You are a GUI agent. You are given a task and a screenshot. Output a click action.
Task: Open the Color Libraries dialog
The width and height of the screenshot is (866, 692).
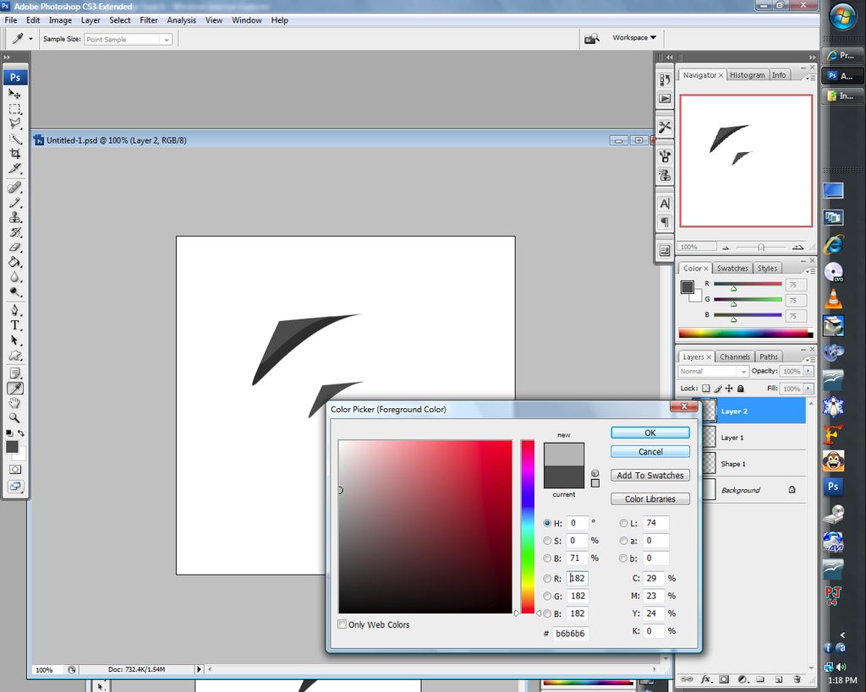point(649,498)
